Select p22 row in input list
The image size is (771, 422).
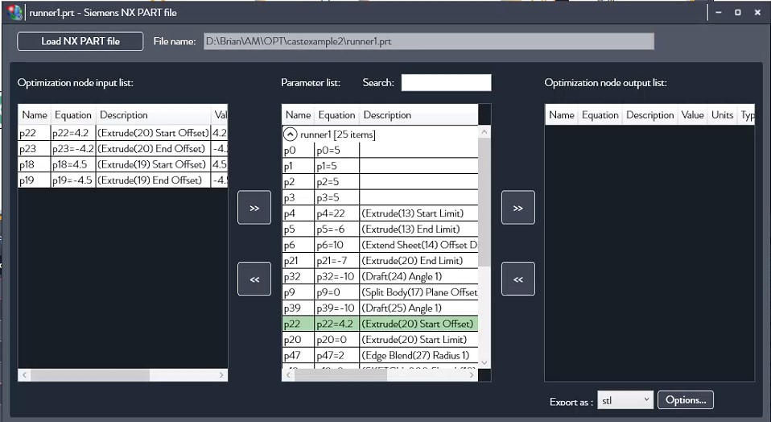123,133
